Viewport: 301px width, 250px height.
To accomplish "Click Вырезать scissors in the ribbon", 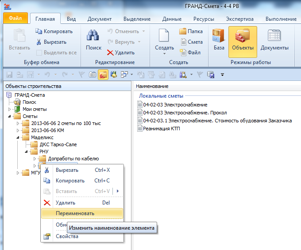I will [51, 42].
